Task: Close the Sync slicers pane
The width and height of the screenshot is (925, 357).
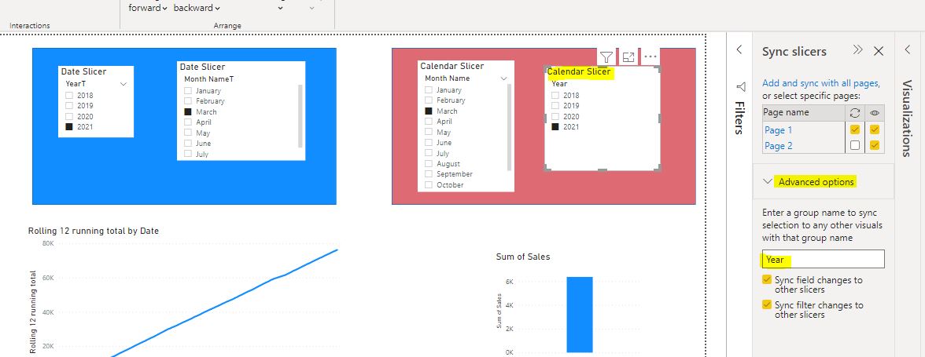Action: coord(879,51)
